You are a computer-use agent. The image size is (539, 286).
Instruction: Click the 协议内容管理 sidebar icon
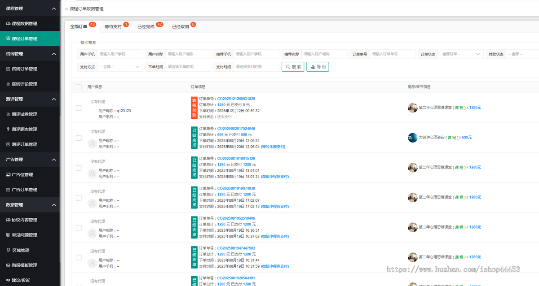(8, 220)
